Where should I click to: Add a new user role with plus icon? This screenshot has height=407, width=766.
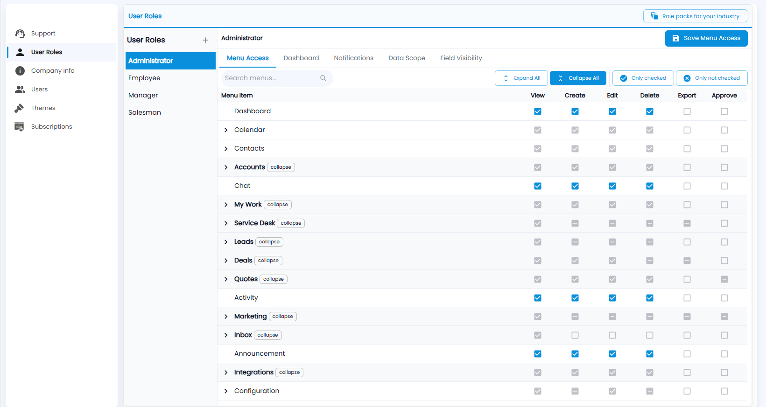point(205,40)
